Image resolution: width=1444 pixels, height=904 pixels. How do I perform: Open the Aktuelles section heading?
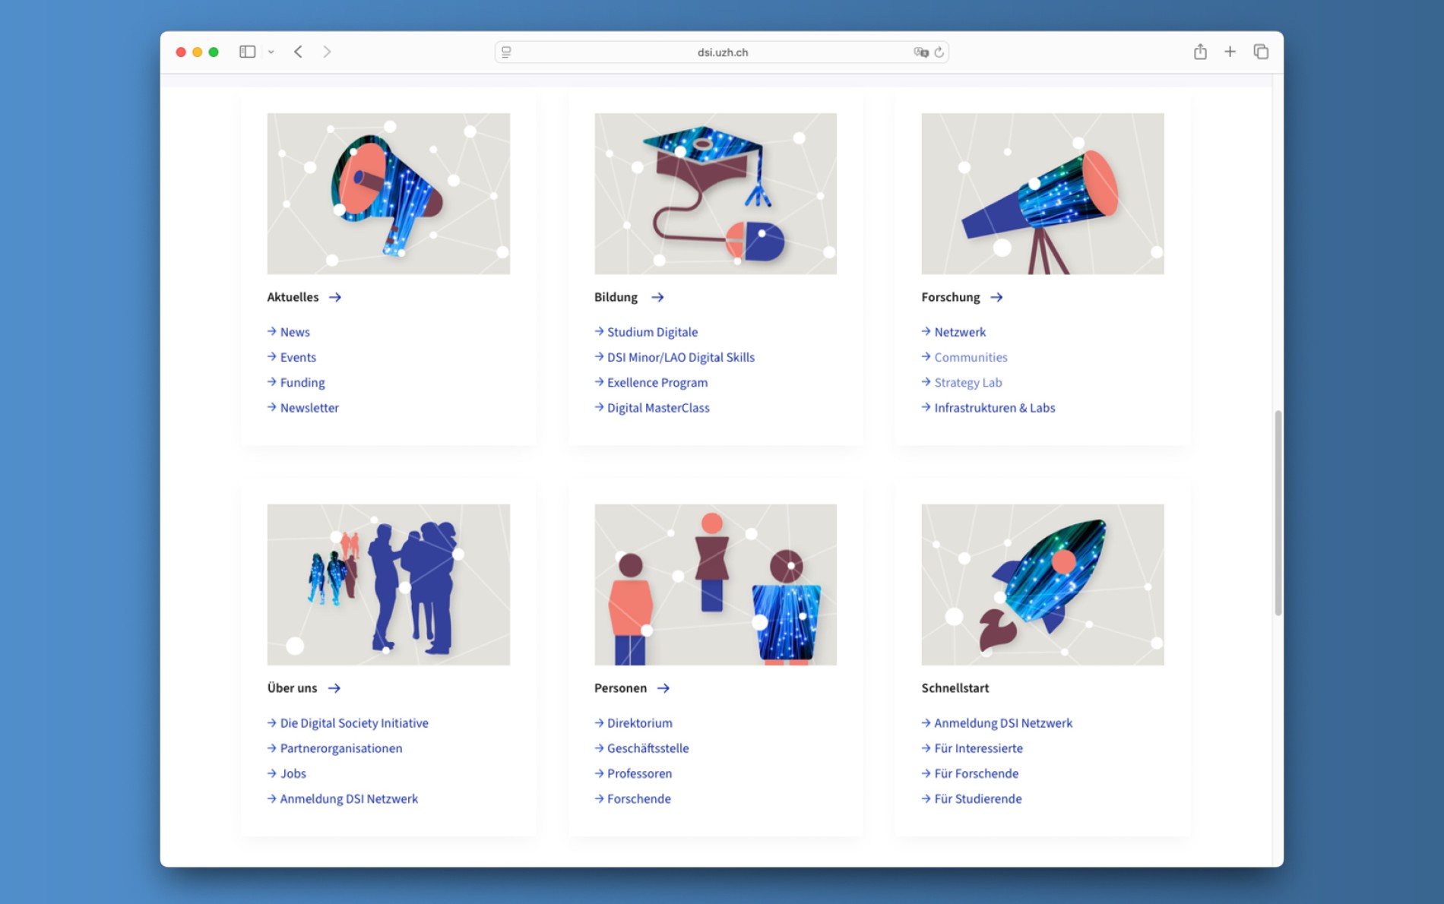pos(293,297)
